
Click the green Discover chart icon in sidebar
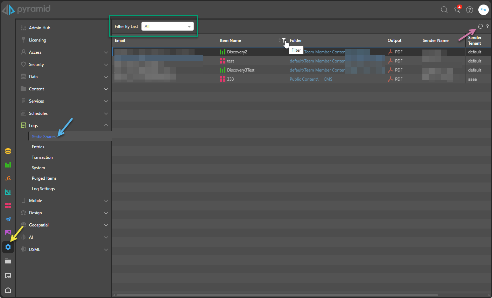point(8,165)
